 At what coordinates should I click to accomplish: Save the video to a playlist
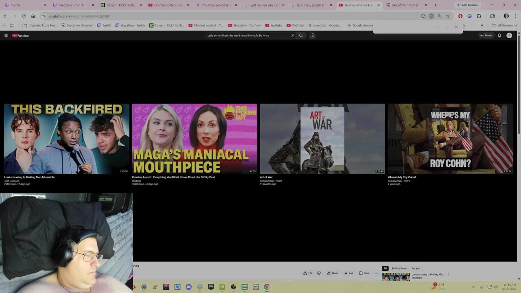click(364, 273)
